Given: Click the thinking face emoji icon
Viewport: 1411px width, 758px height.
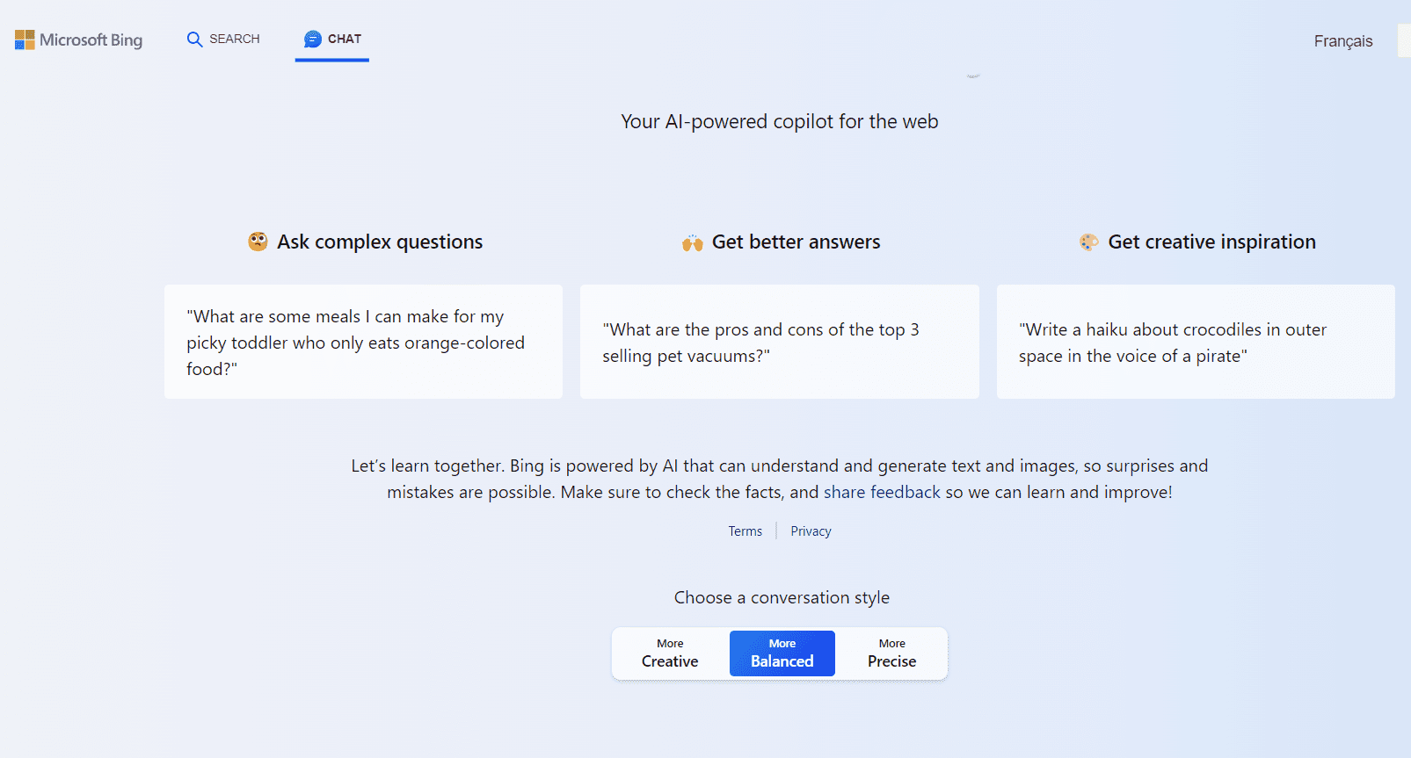Looking at the screenshot, I should point(258,242).
